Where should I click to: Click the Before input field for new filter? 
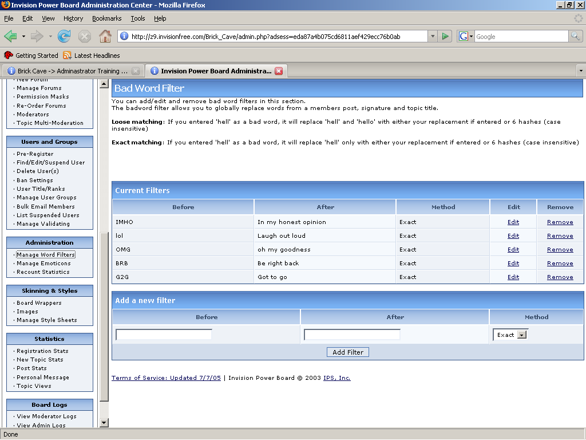coord(164,335)
